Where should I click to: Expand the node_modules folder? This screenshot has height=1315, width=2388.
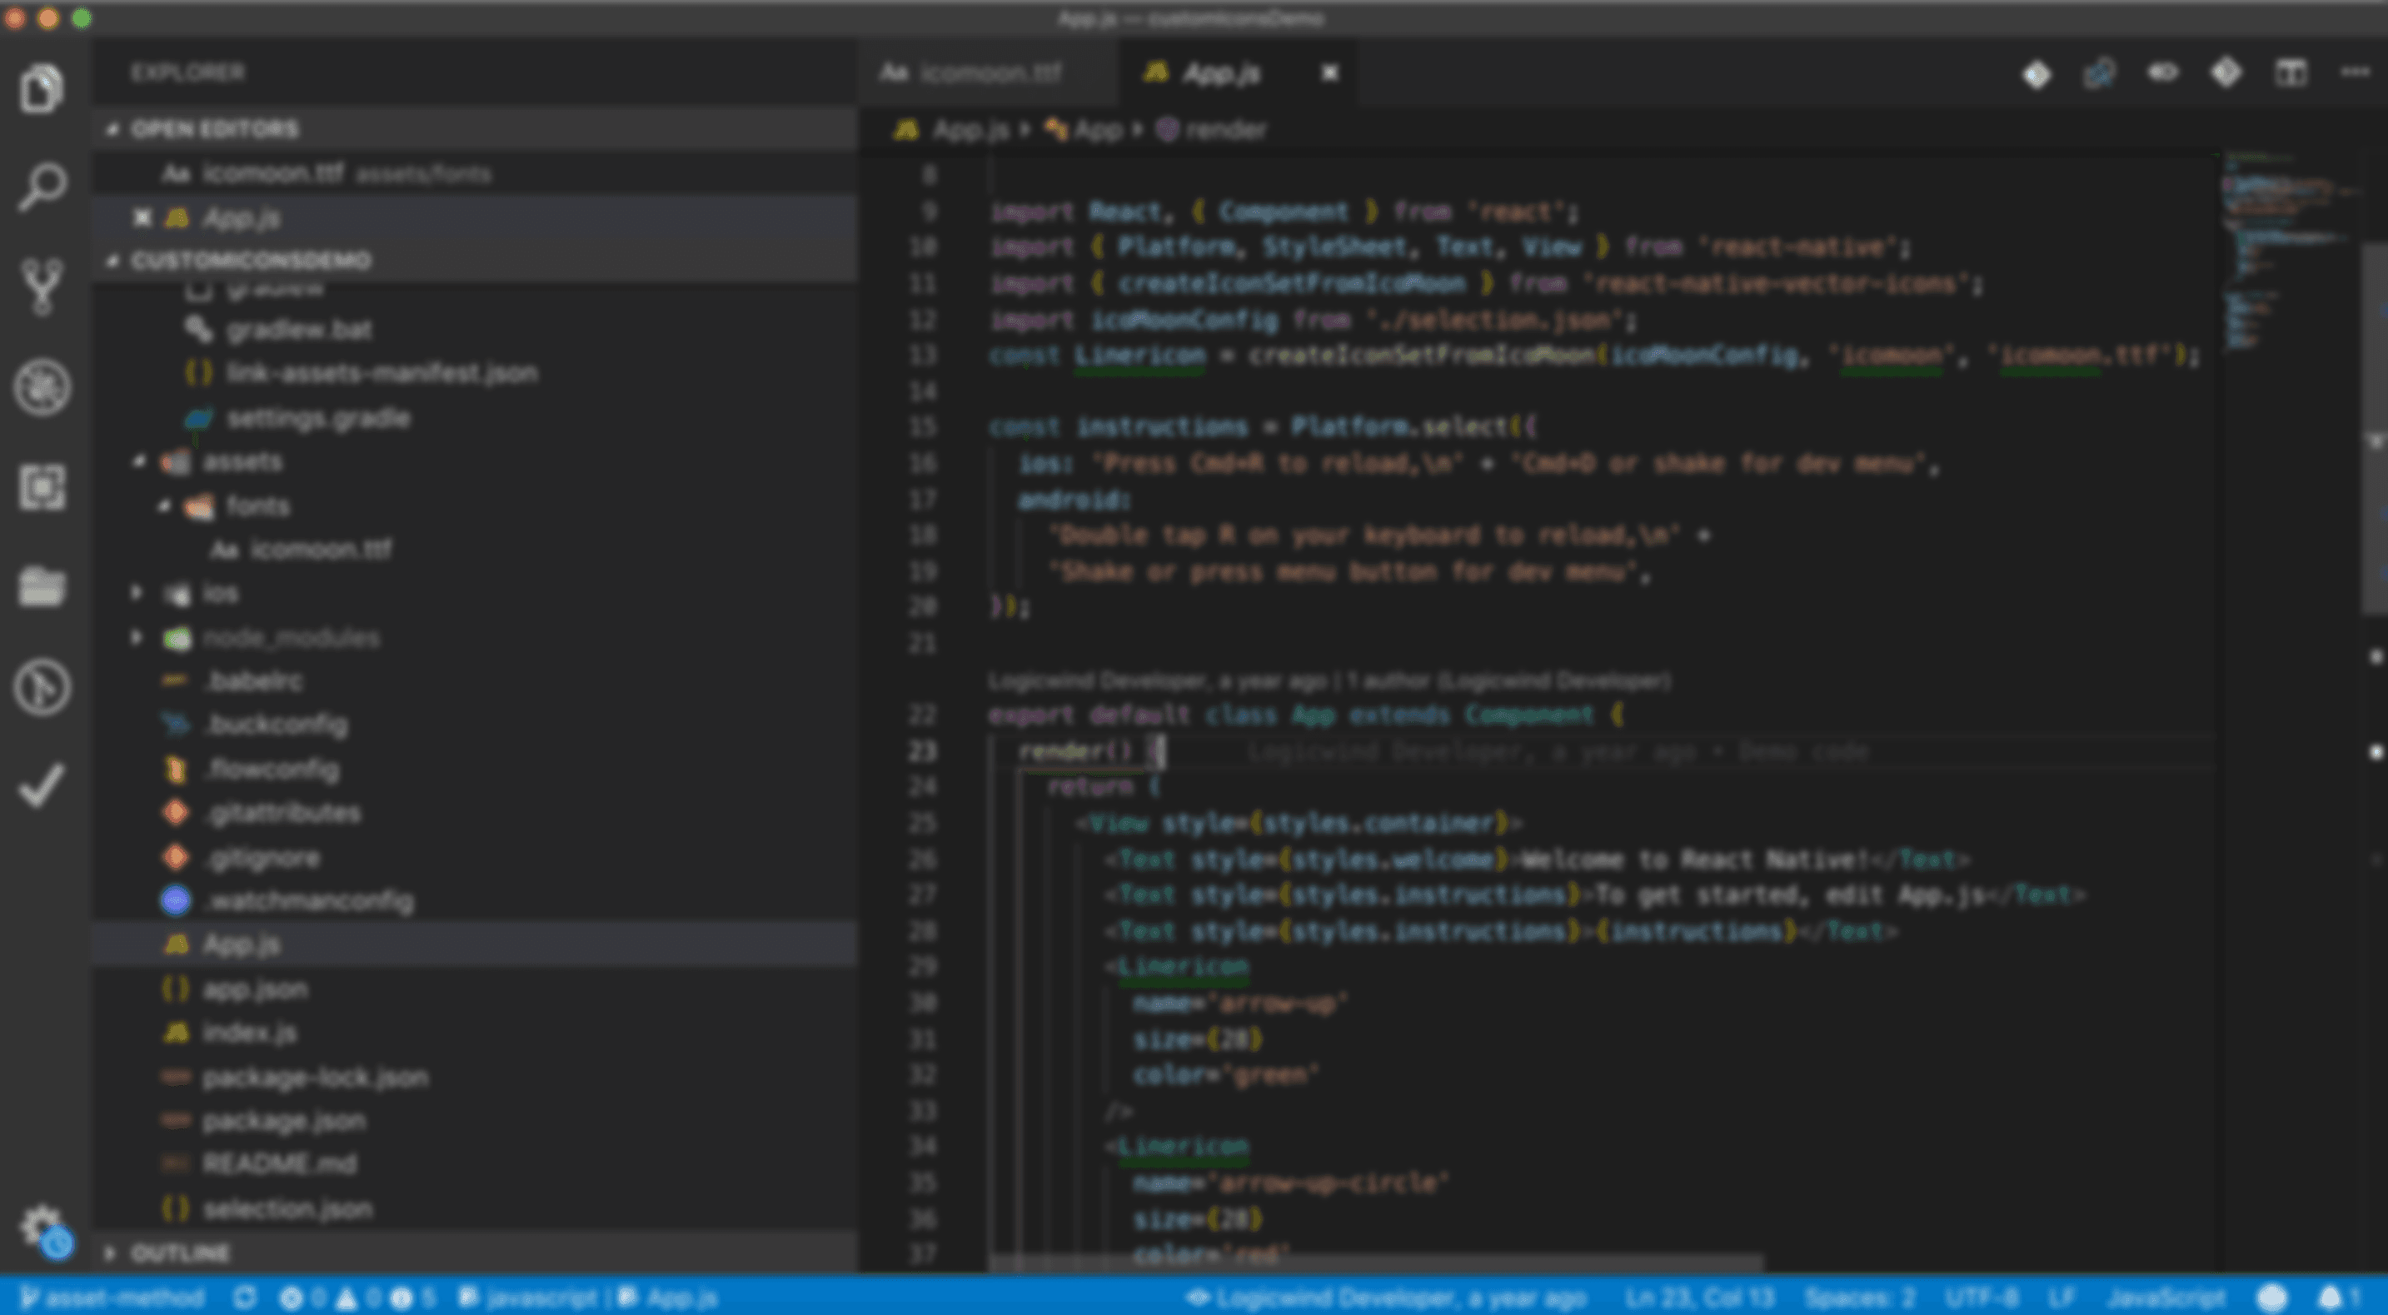point(289,638)
